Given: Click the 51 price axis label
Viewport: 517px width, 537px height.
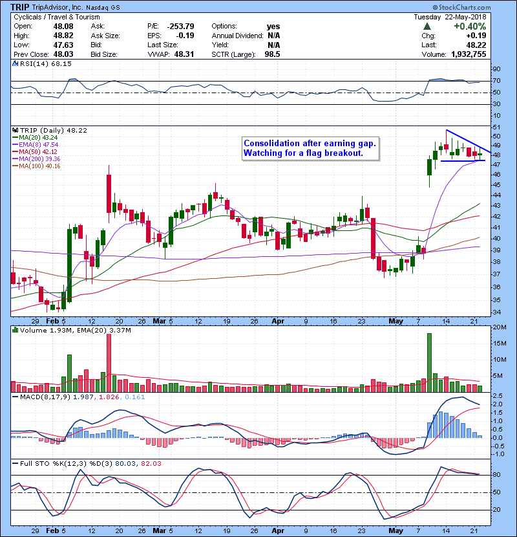Looking at the screenshot, I should pyautogui.click(x=496, y=127).
